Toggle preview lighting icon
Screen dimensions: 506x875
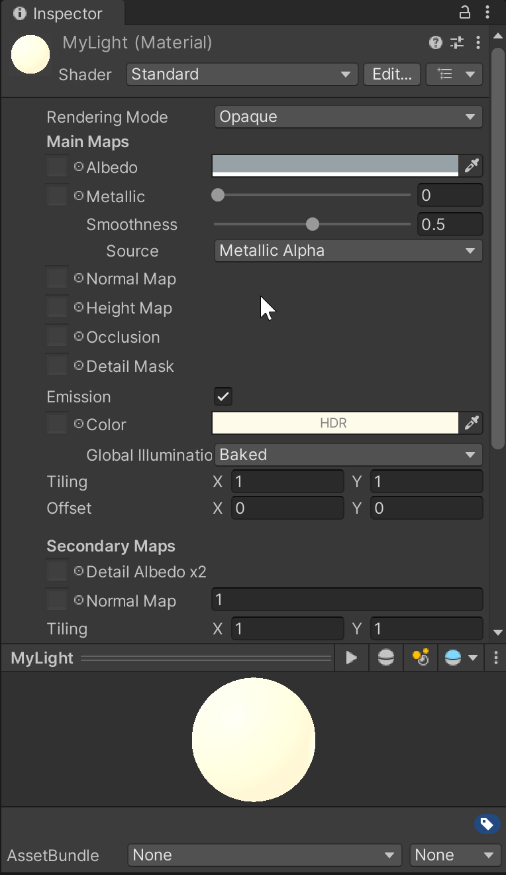point(421,658)
